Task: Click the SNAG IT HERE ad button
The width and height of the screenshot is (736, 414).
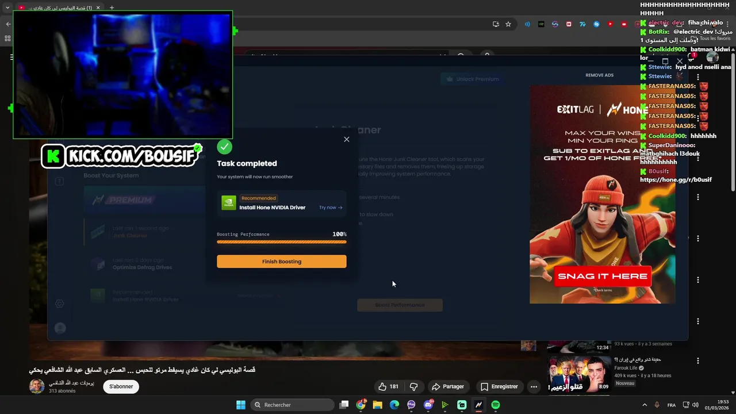Action: click(603, 276)
